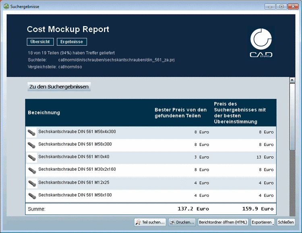Open Berichtordner öffnen (HTML)
The width and height of the screenshot is (302, 233).
click(223, 222)
